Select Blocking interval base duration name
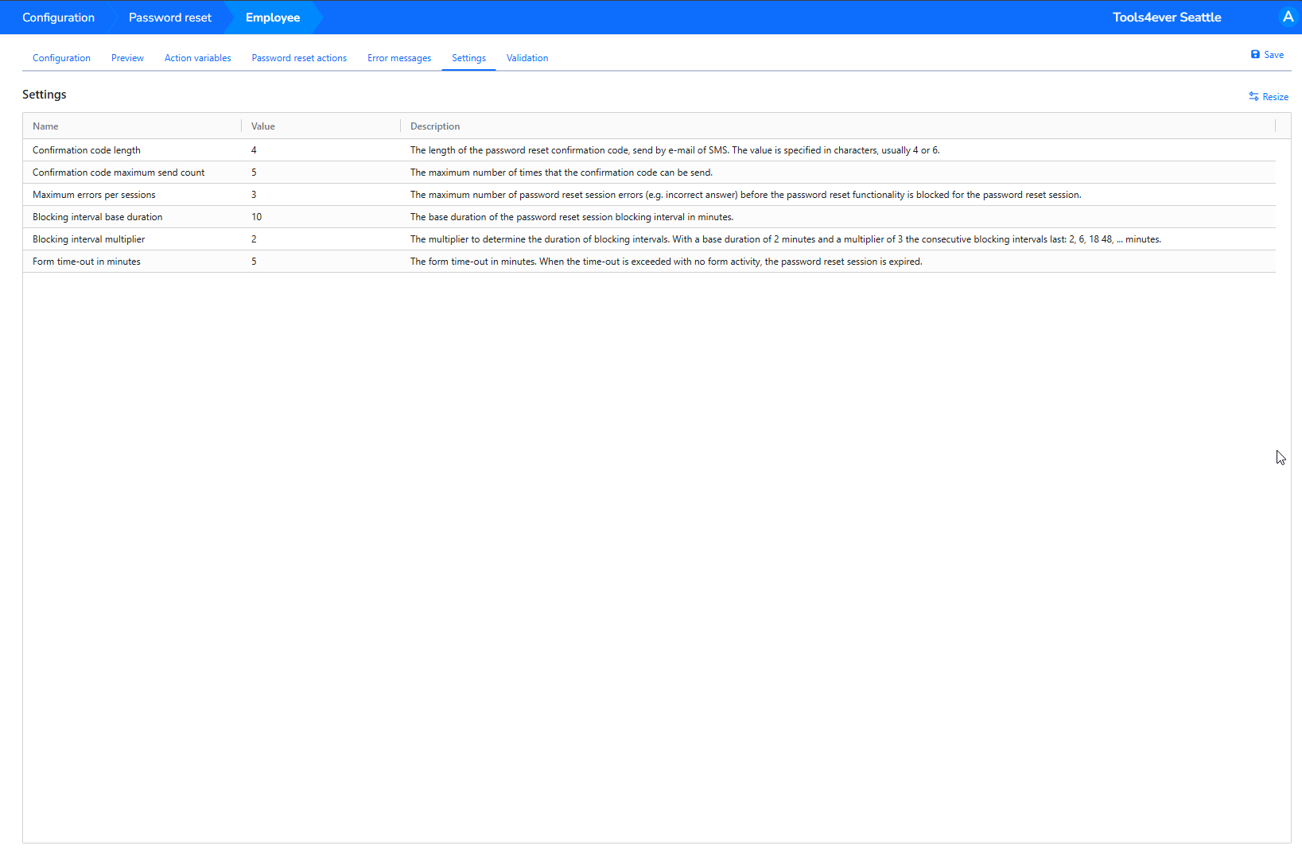 [97, 217]
